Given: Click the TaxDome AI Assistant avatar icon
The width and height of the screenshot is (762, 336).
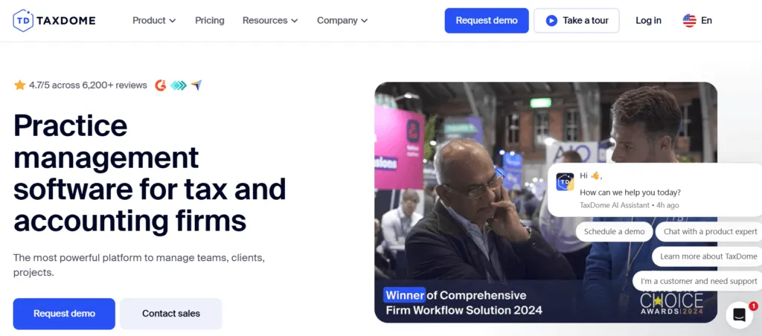Looking at the screenshot, I should 565,181.
